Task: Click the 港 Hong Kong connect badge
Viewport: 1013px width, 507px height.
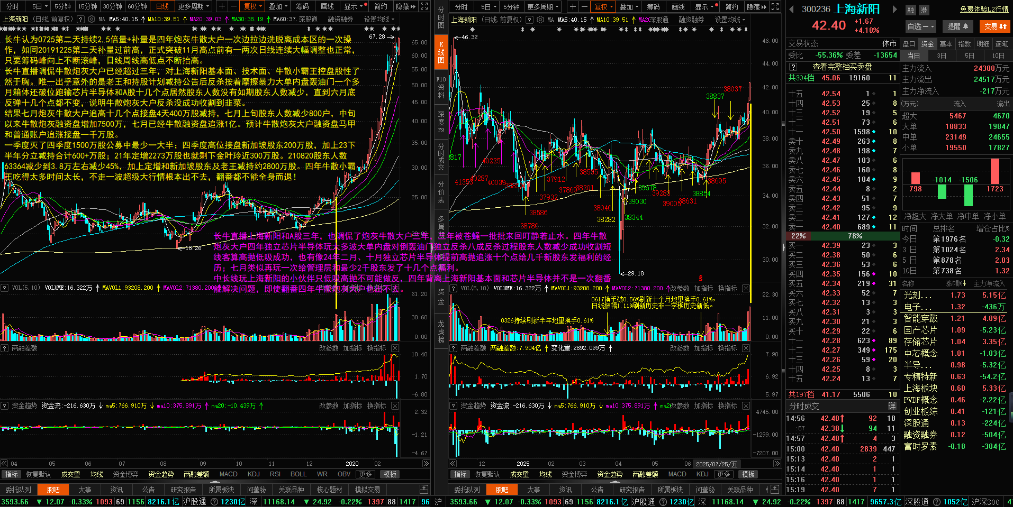Action: 924,10
